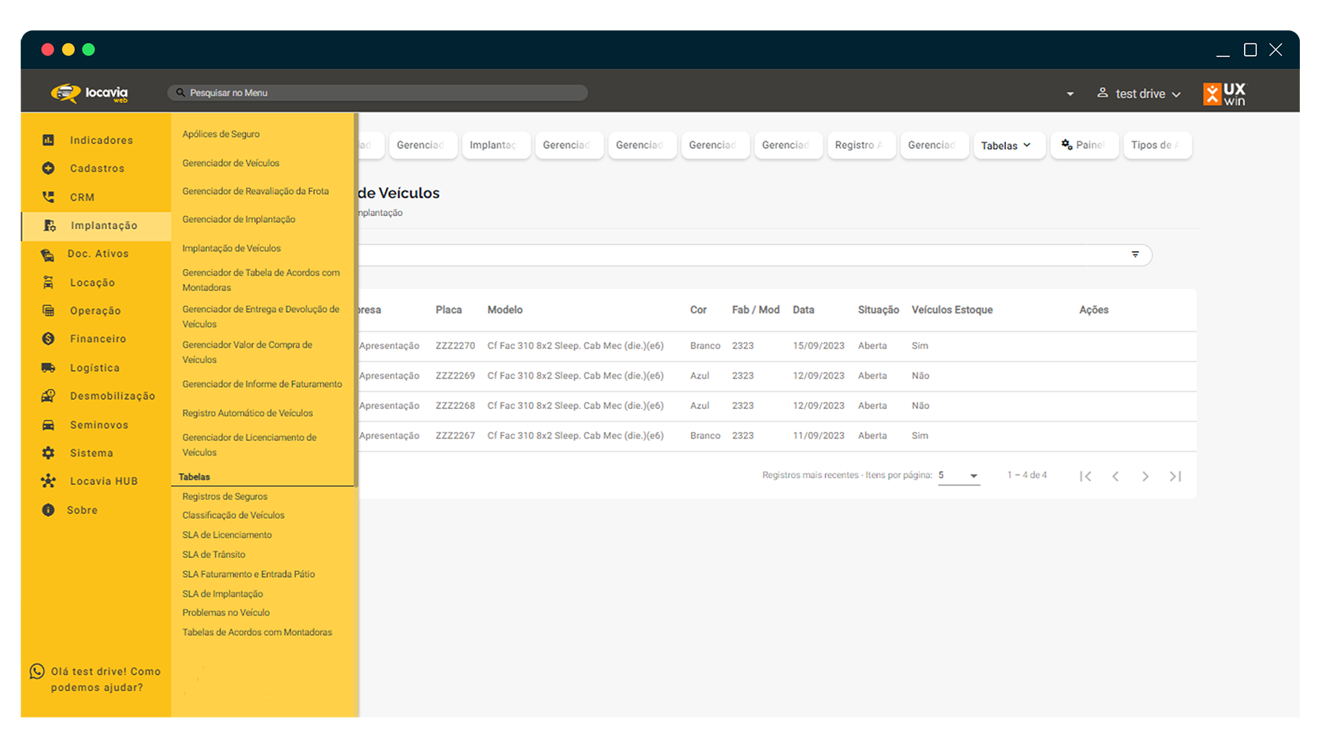The height and width of the screenshot is (745, 1324).
Task: Open the header dropdown arrow left of user
Action: click(x=1070, y=94)
